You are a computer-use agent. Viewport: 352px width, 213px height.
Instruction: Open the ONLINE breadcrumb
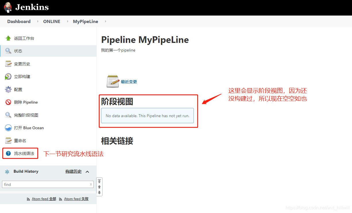point(52,21)
